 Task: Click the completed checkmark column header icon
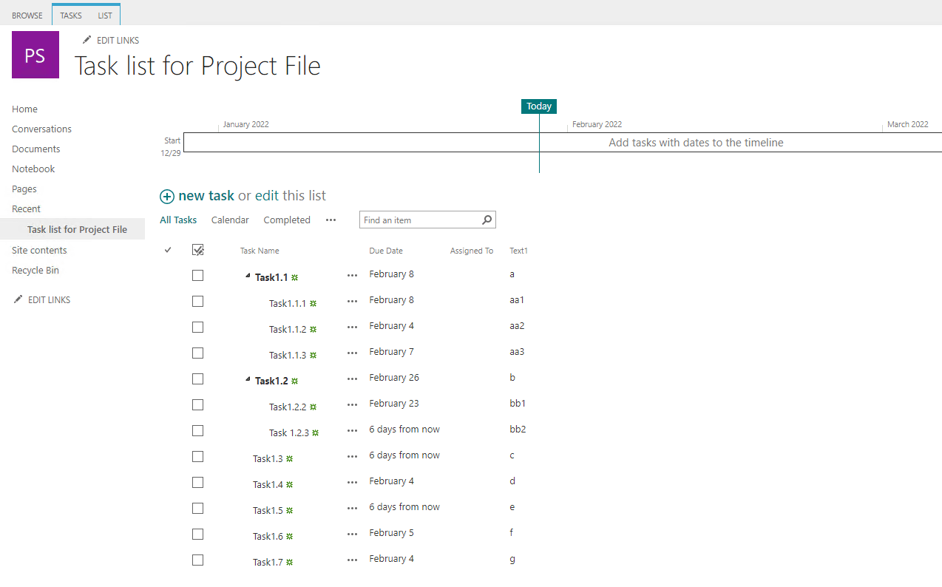[168, 250]
